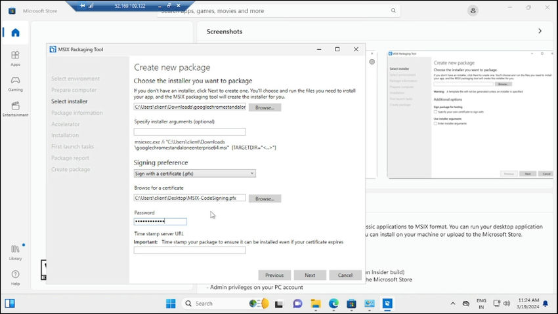Click the installer path field
This screenshot has width=558, height=314.
pos(190,107)
